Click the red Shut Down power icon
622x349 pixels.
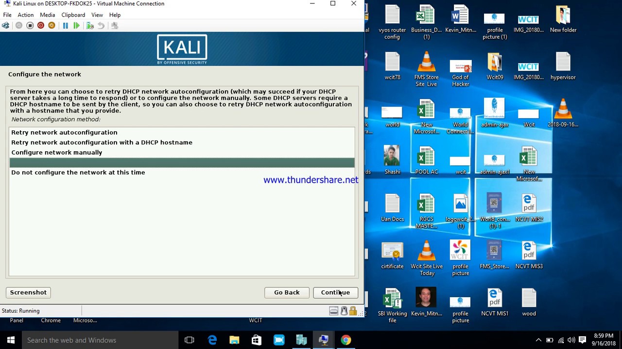click(41, 26)
